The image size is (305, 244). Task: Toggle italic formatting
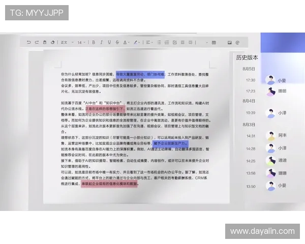click(x=101, y=42)
